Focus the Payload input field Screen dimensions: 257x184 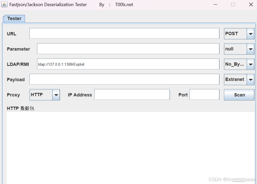[124, 79]
